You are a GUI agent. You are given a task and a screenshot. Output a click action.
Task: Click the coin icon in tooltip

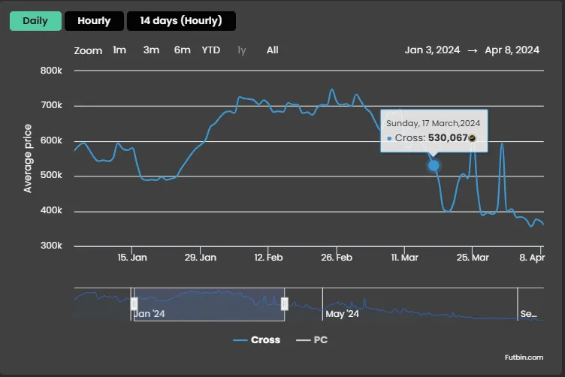coord(472,138)
